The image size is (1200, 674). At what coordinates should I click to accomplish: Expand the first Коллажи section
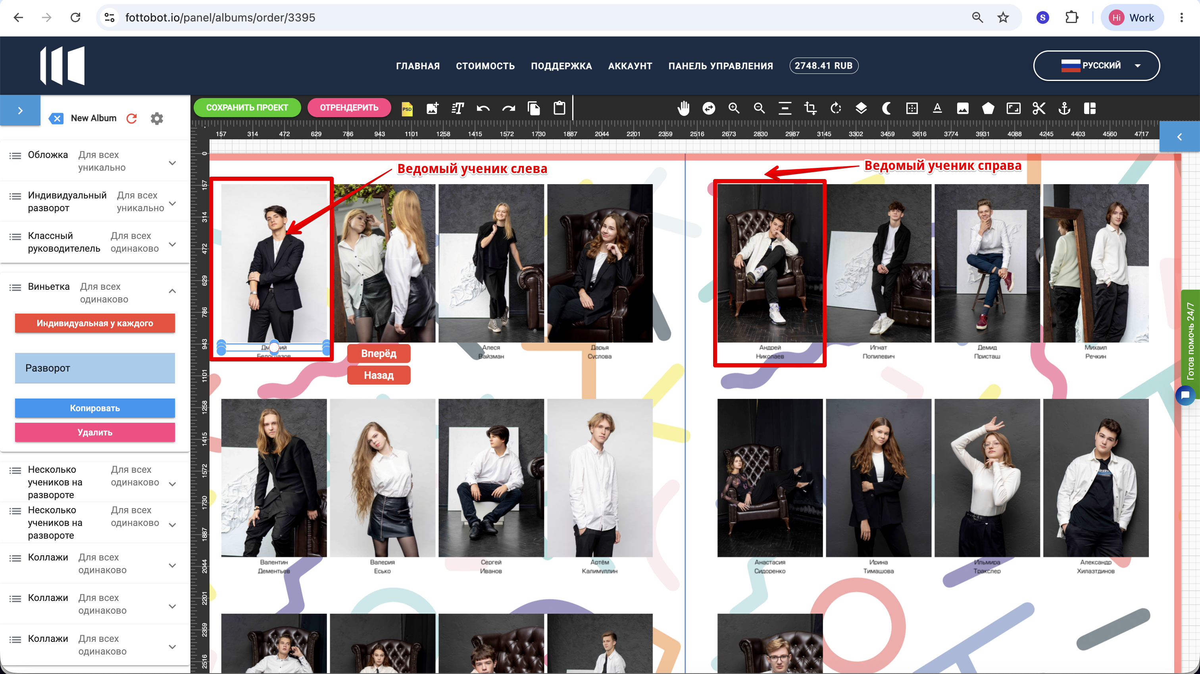pos(172,565)
